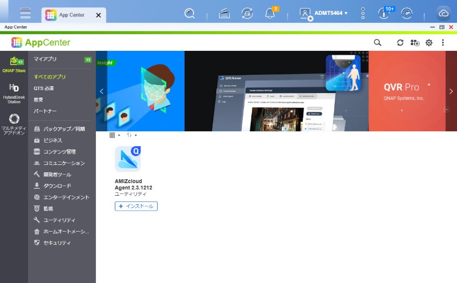Select HybridDesk Station in the sidebar
Image resolution: width=457 pixels, height=283 pixels.
(14, 93)
